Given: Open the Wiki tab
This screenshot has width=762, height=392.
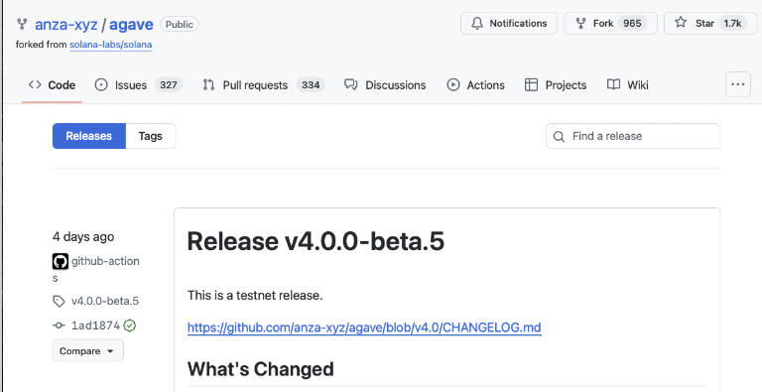Looking at the screenshot, I should [628, 85].
